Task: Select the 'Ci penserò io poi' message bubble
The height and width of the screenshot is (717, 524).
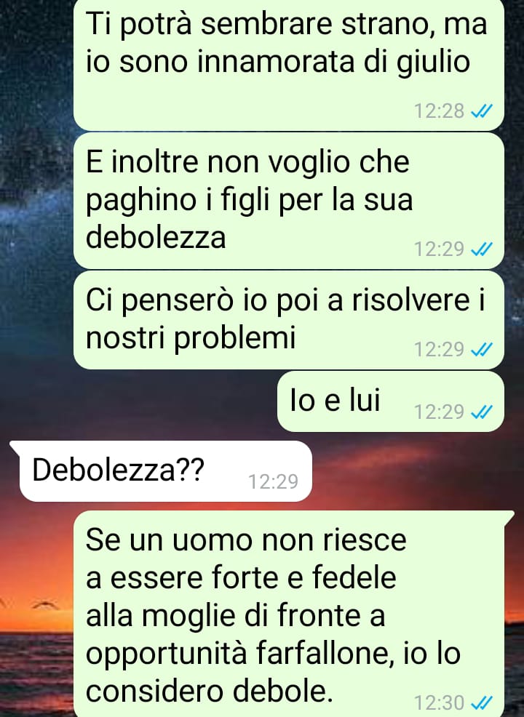Action: click(289, 320)
